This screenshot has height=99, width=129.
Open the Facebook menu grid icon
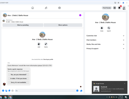tap(115, 8)
